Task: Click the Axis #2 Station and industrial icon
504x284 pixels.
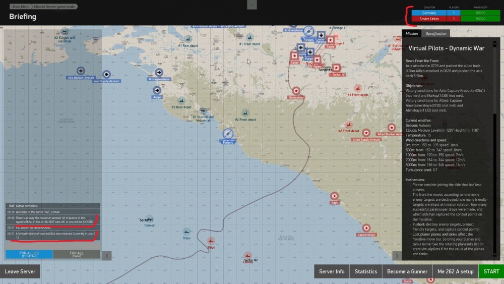Action: pos(65,31)
